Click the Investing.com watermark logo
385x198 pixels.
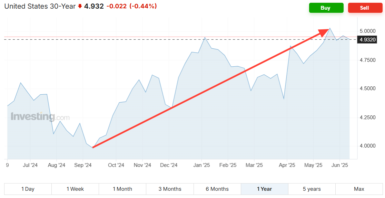tap(40, 117)
